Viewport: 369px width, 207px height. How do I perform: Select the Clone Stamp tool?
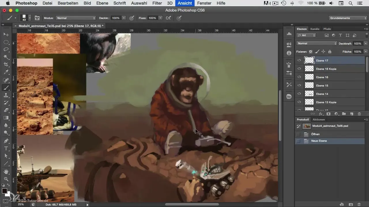(6, 95)
